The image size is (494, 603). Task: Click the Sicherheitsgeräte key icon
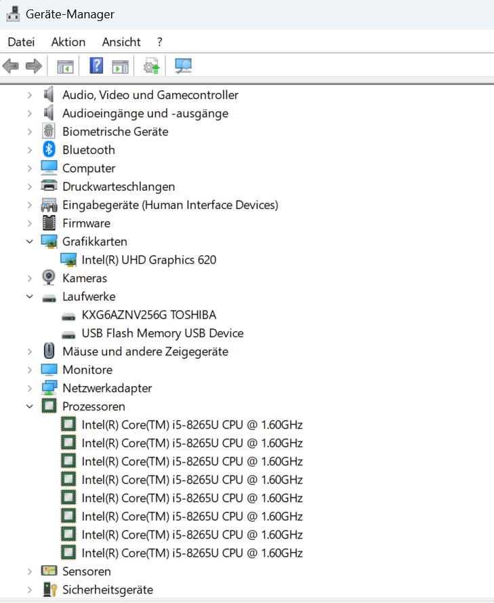(x=50, y=589)
